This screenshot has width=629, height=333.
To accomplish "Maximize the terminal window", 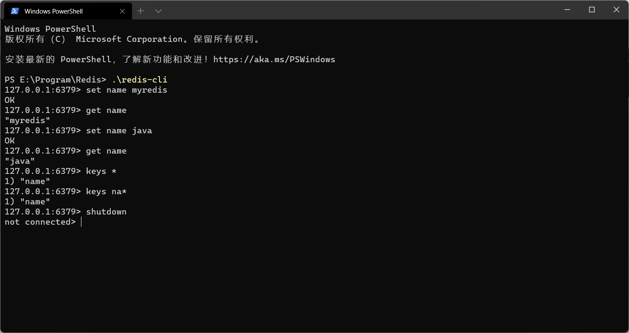I will [x=592, y=9].
